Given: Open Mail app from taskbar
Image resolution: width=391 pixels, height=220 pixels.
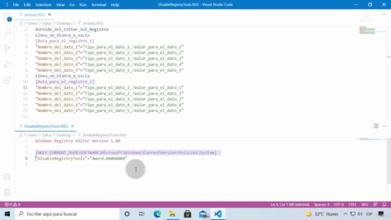Looking at the screenshot, I should [x=203, y=214].
